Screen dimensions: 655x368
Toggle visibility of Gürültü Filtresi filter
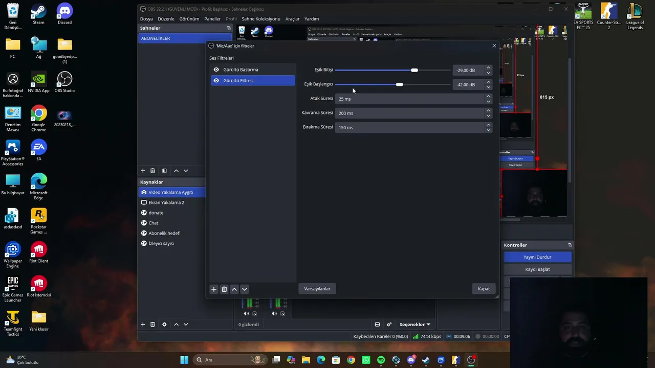click(x=216, y=80)
